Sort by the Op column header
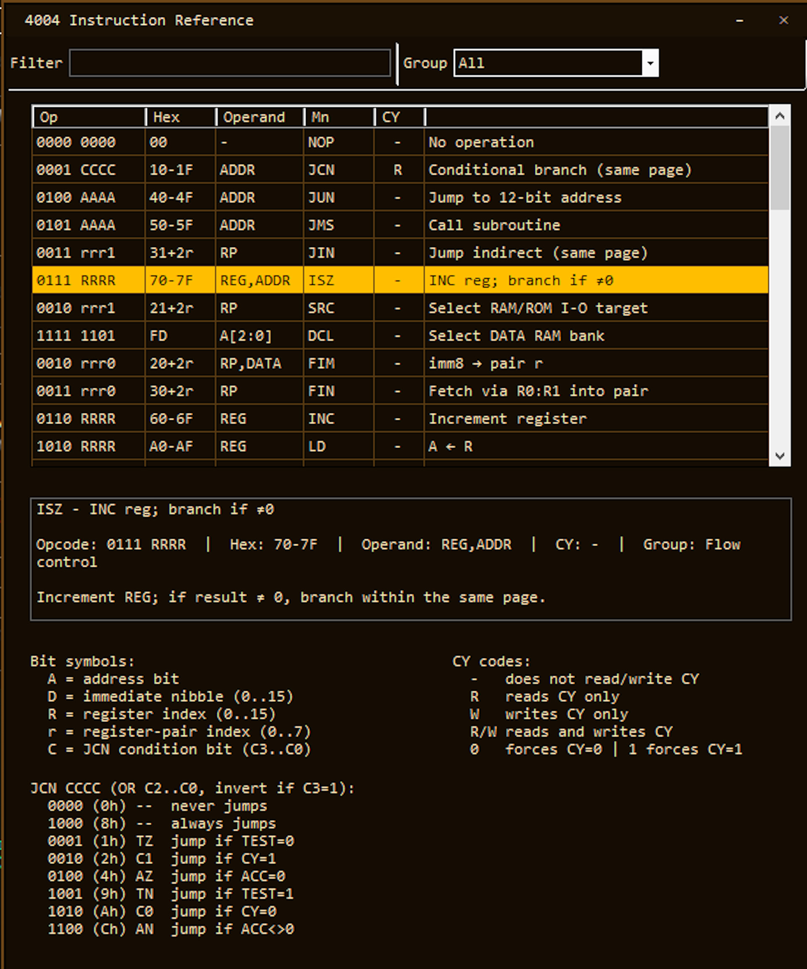 (89, 117)
